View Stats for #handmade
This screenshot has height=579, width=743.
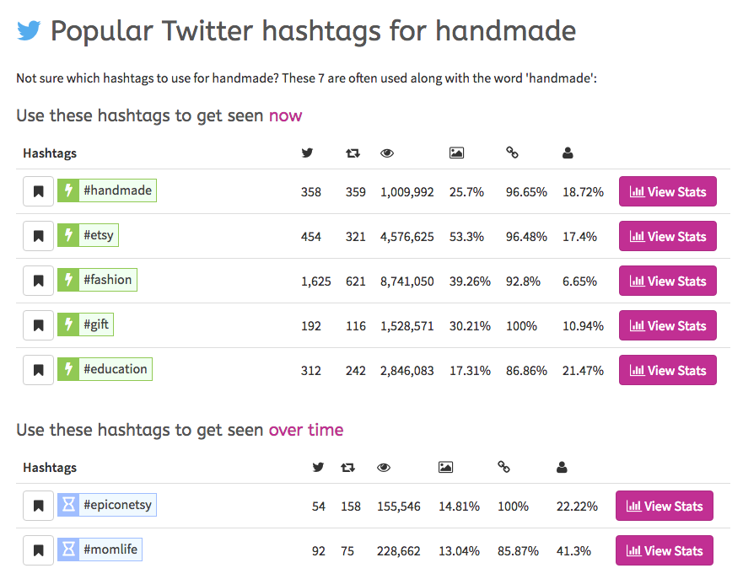(667, 191)
